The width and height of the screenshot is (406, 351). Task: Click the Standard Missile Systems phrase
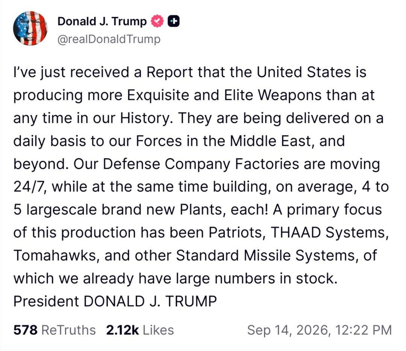click(x=265, y=255)
